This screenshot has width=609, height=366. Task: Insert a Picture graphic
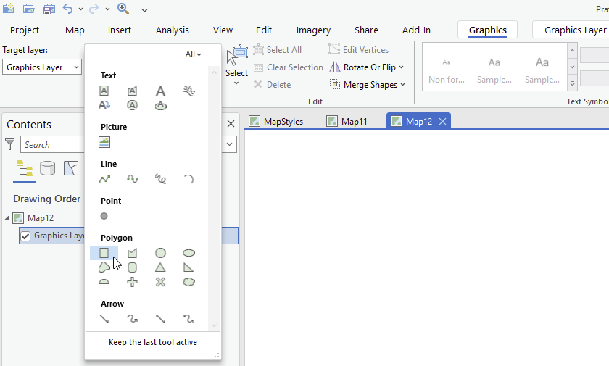pos(104,143)
